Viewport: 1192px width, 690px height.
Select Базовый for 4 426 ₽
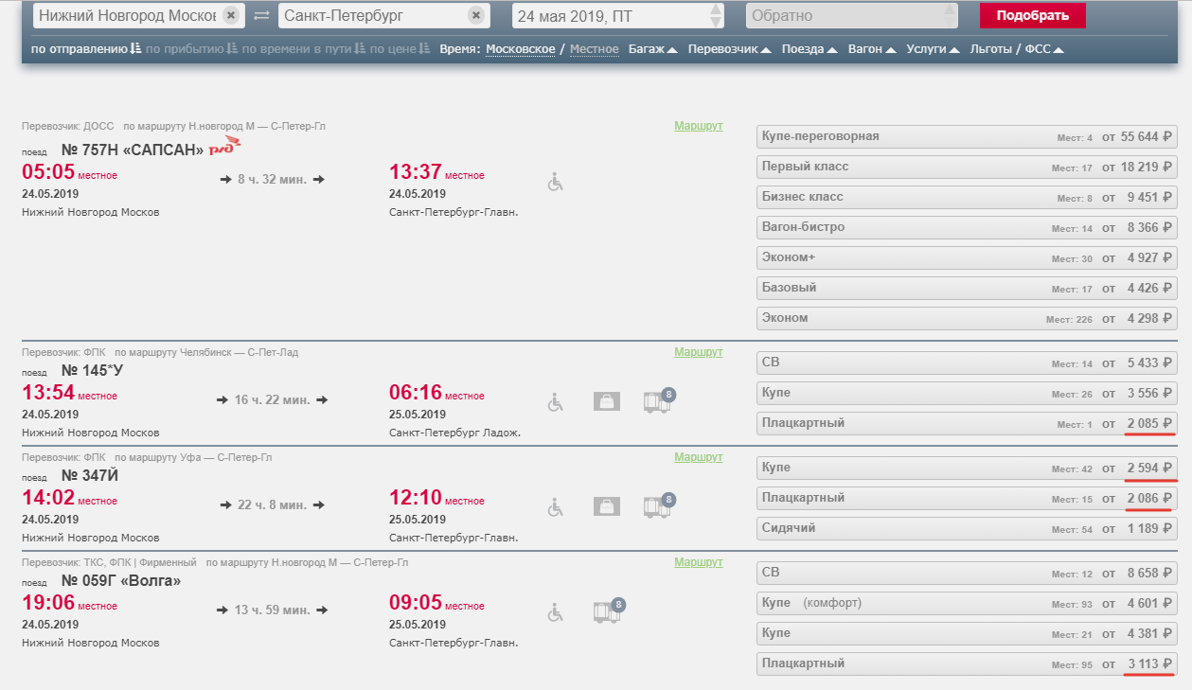[x=967, y=289]
